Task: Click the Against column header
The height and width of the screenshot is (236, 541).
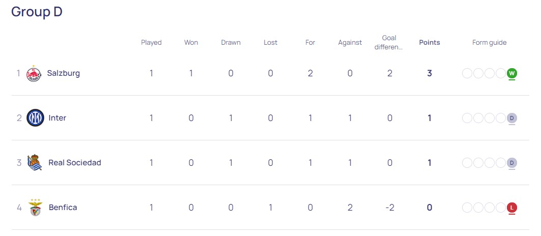Action: [x=350, y=42]
